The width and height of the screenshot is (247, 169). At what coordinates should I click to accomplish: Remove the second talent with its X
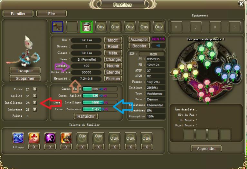pyautogui.click(x=34, y=147)
